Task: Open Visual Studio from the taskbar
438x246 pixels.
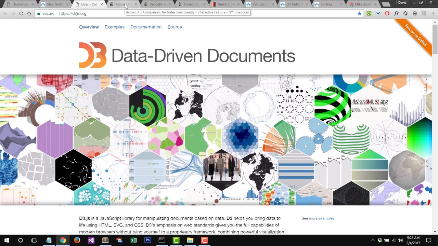Action: pyautogui.click(x=91, y=240)
